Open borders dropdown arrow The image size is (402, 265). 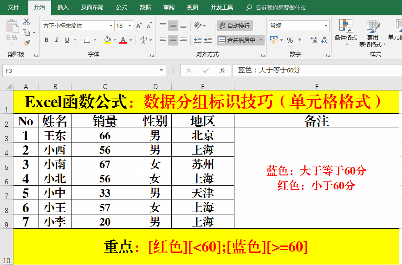[x=95, y=40]
